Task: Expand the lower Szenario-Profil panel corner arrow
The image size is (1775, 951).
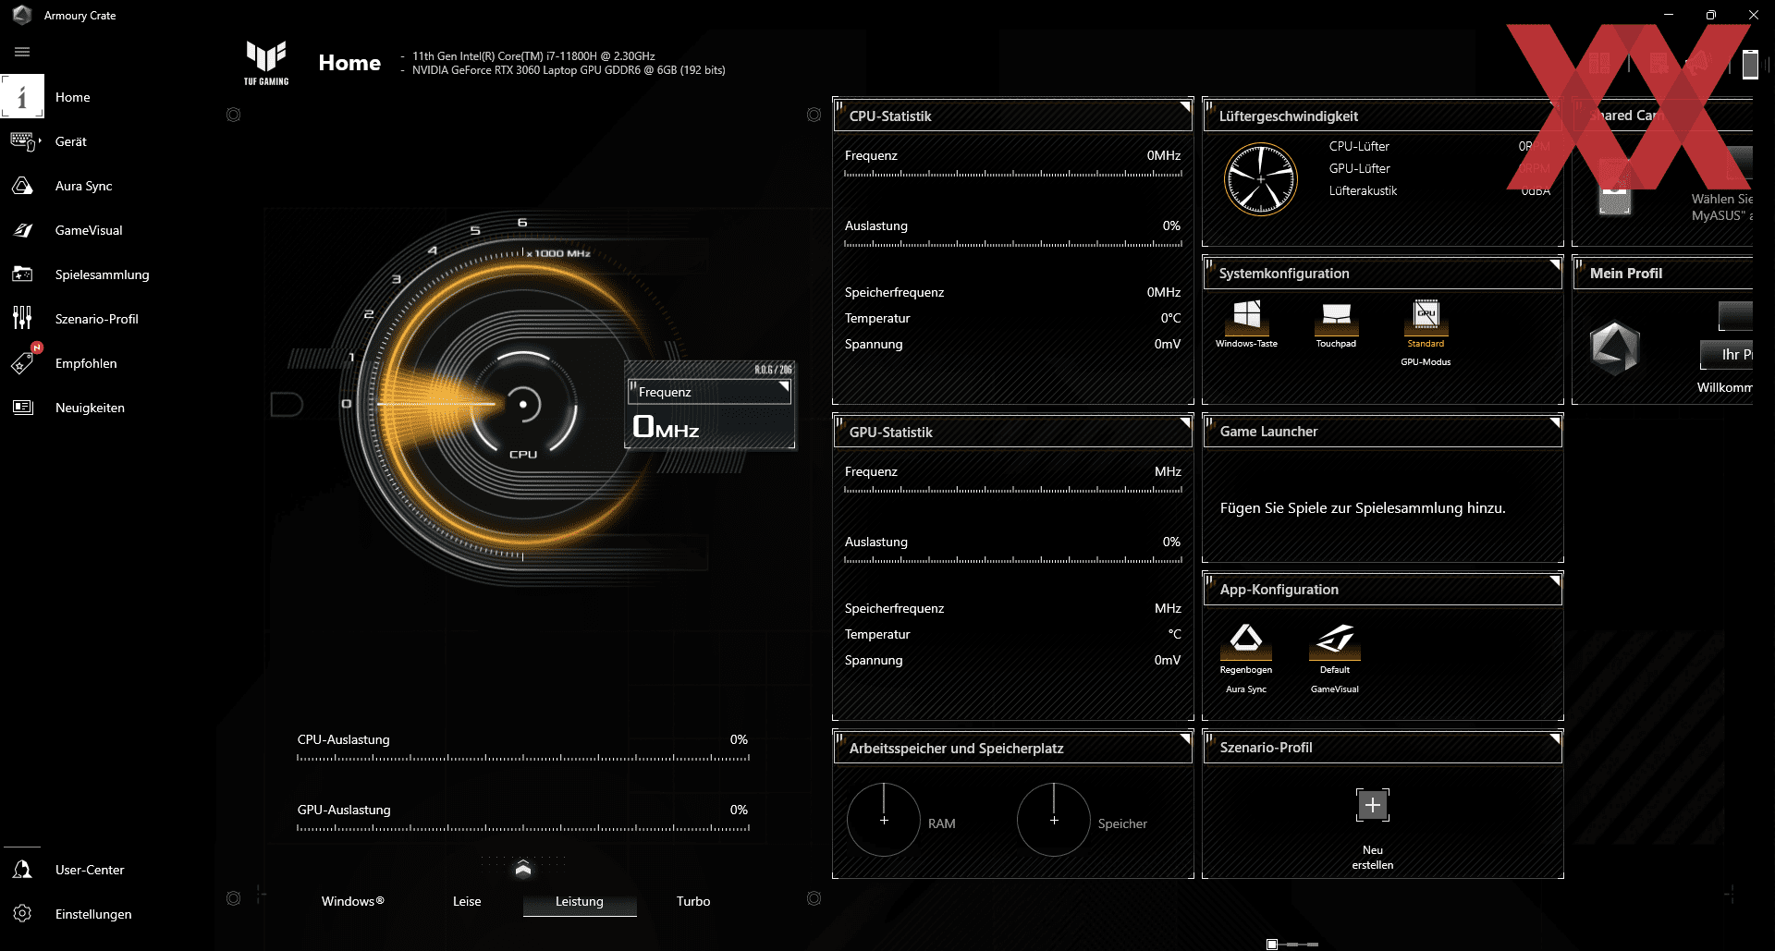Action: tap(1554, 739)
